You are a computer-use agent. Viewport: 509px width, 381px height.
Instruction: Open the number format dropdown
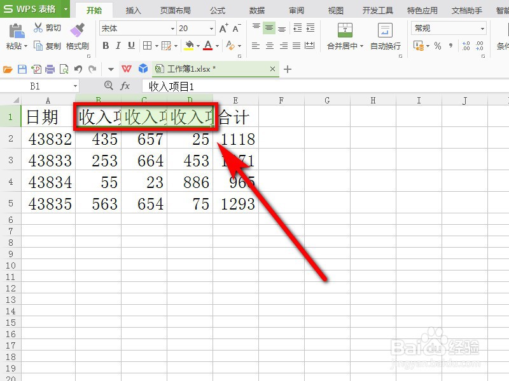482,29
